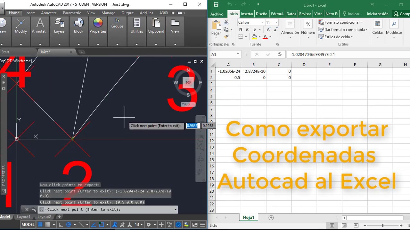The image size is (410, 230).
Task: Open the Excel Name Box A1 dropdown
Action: point(238,54)
